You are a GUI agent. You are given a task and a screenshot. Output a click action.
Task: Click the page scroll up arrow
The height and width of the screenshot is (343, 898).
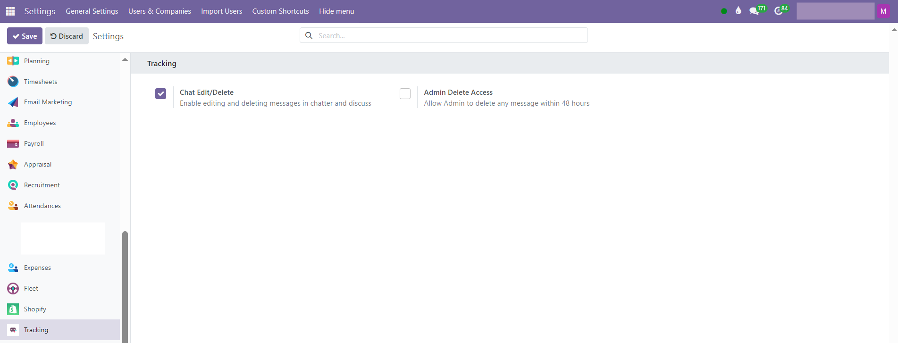coord(894,30)
